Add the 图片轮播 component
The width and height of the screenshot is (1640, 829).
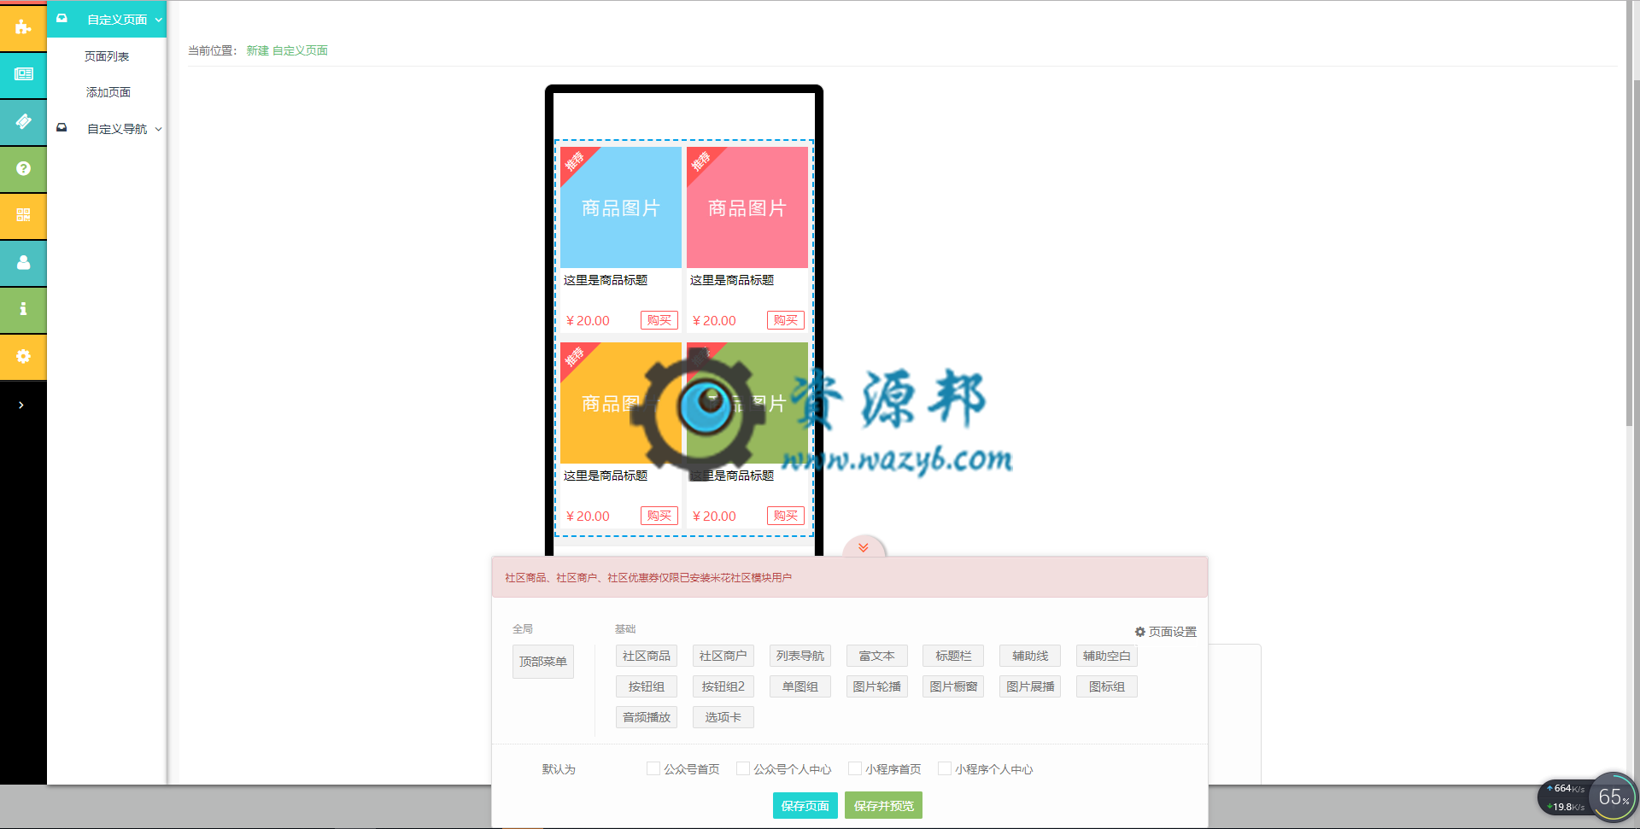(x=876, y=686)
